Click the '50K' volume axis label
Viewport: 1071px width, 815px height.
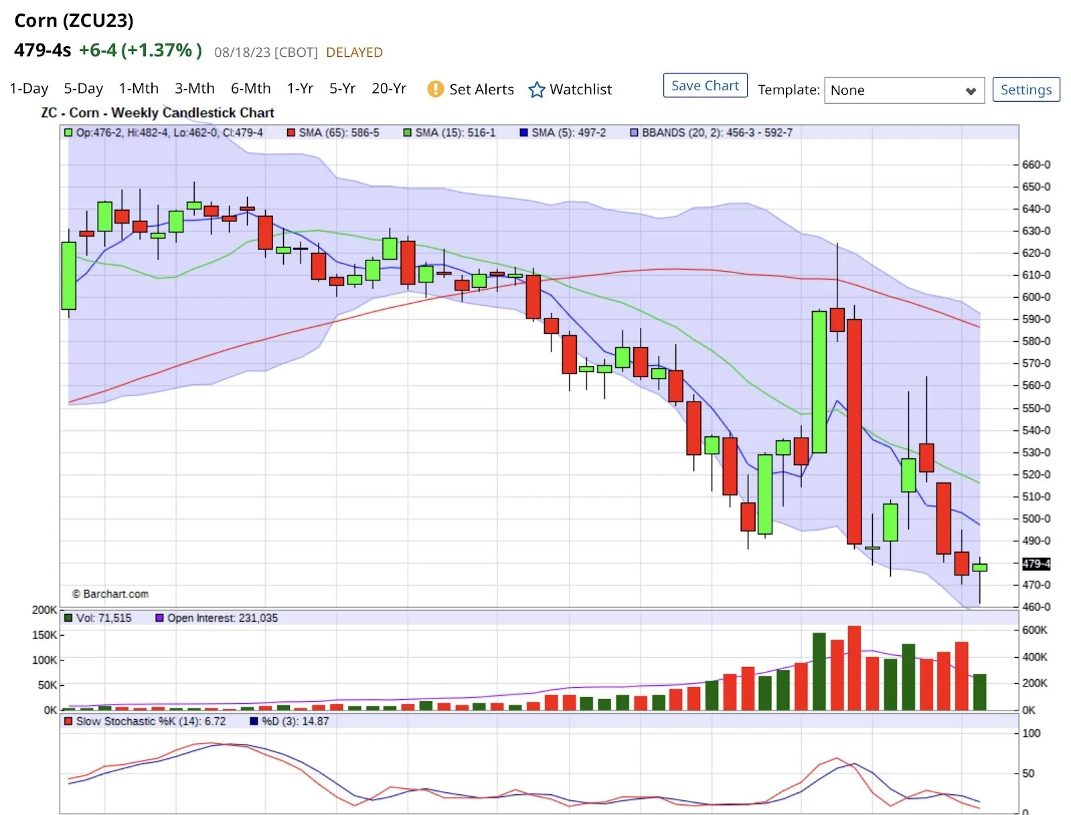click(47, 685)
